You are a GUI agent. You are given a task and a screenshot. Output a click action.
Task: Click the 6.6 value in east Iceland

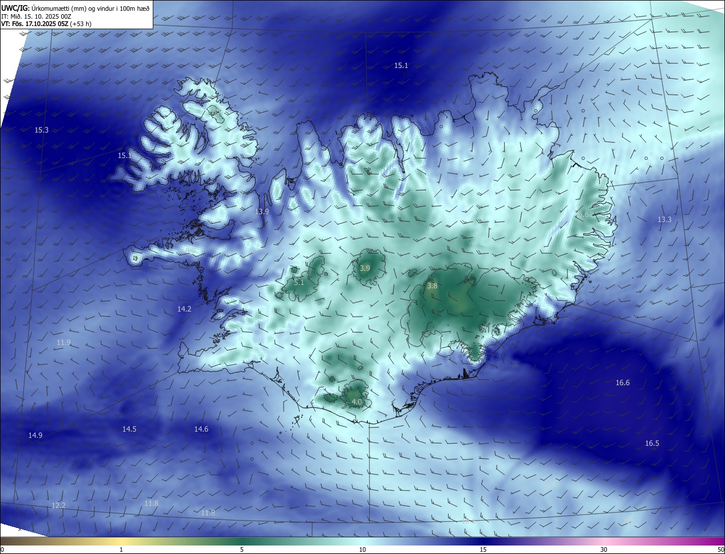point(583,215)
